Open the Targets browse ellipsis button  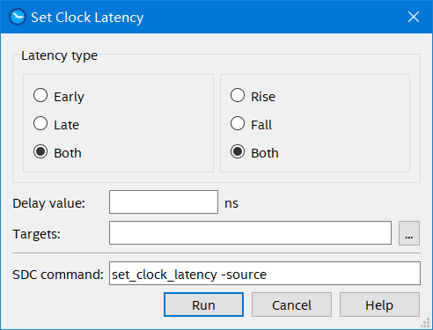click(409, 233)
